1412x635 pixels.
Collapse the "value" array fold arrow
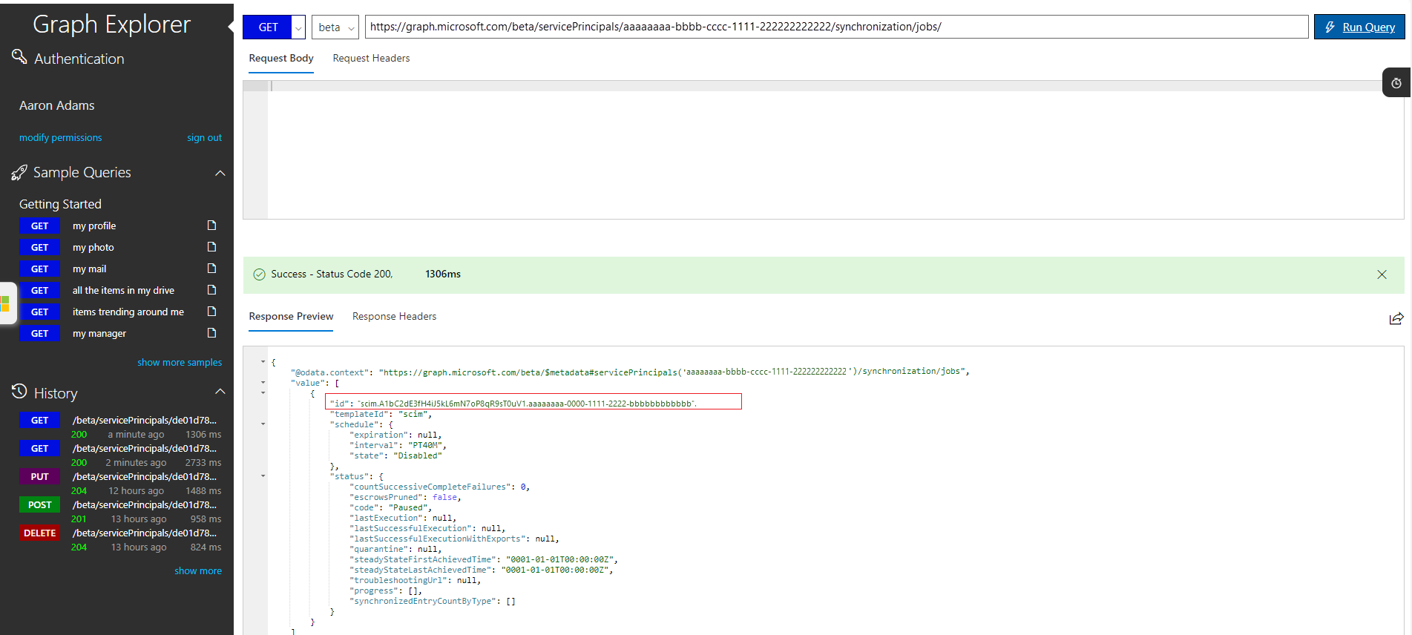click(263, 383)
